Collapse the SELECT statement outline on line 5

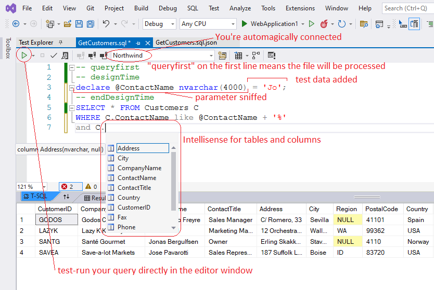point(71,107)
